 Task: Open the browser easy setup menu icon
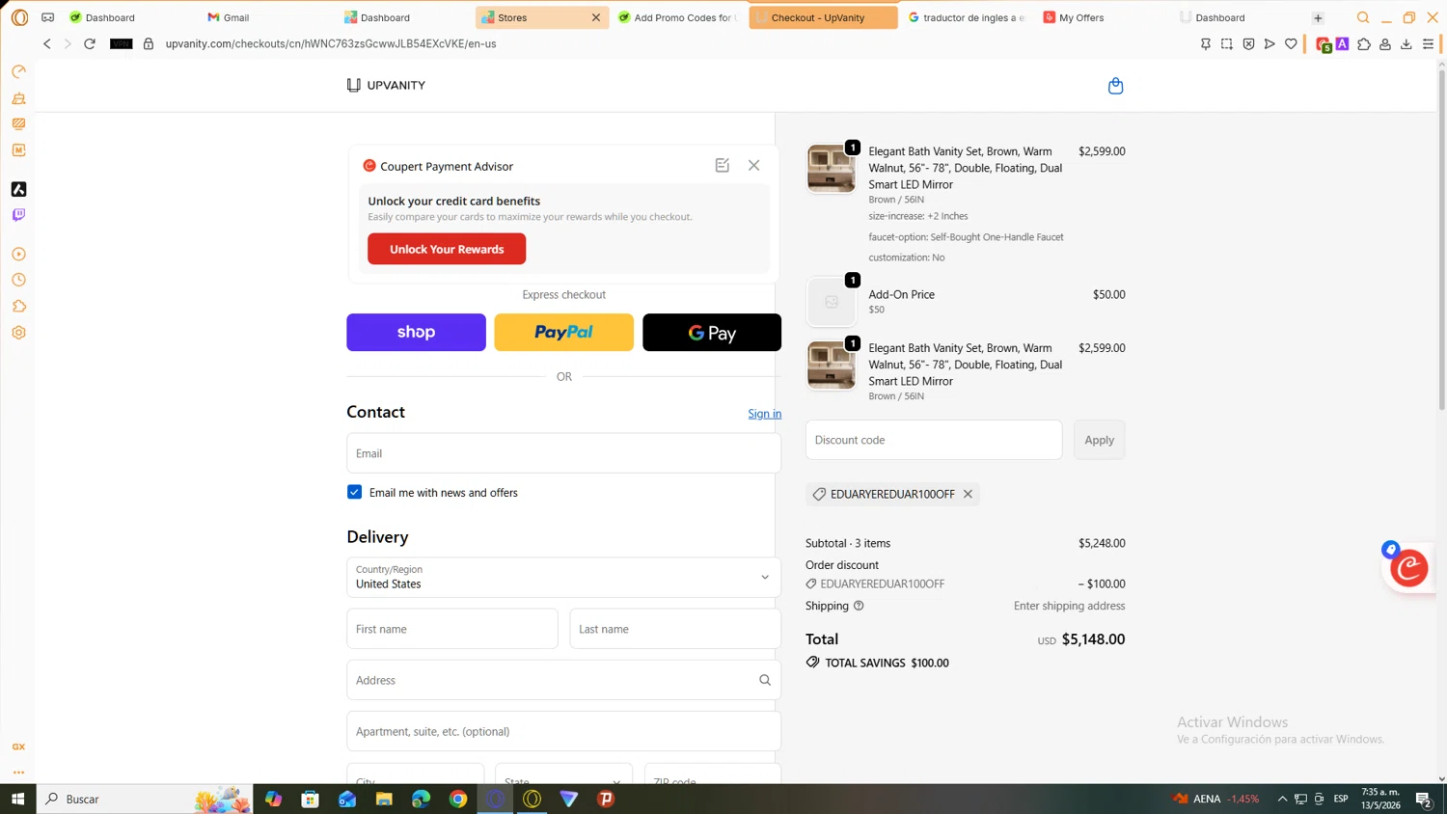1429,43
